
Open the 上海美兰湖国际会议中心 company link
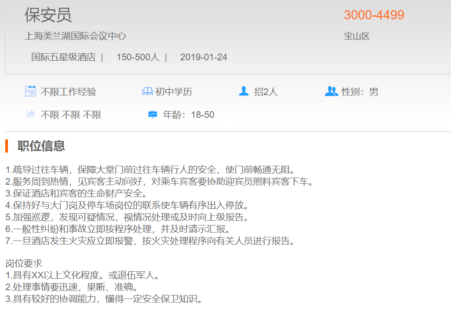tap(75, 36)
